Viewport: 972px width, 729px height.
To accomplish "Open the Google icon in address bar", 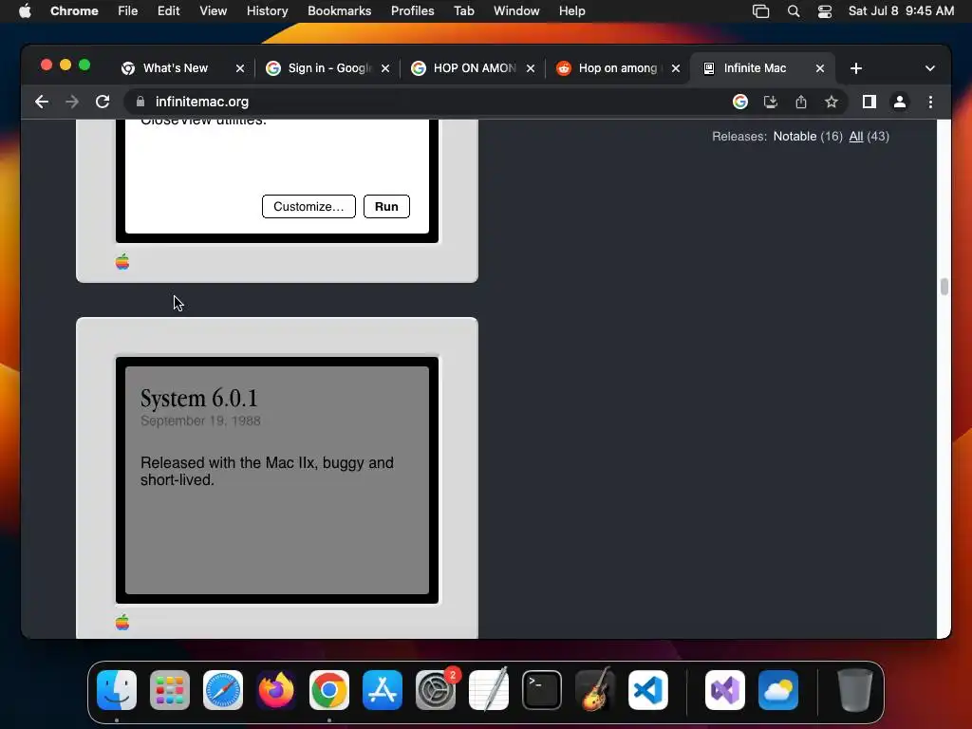I will (x=740, y=102).
